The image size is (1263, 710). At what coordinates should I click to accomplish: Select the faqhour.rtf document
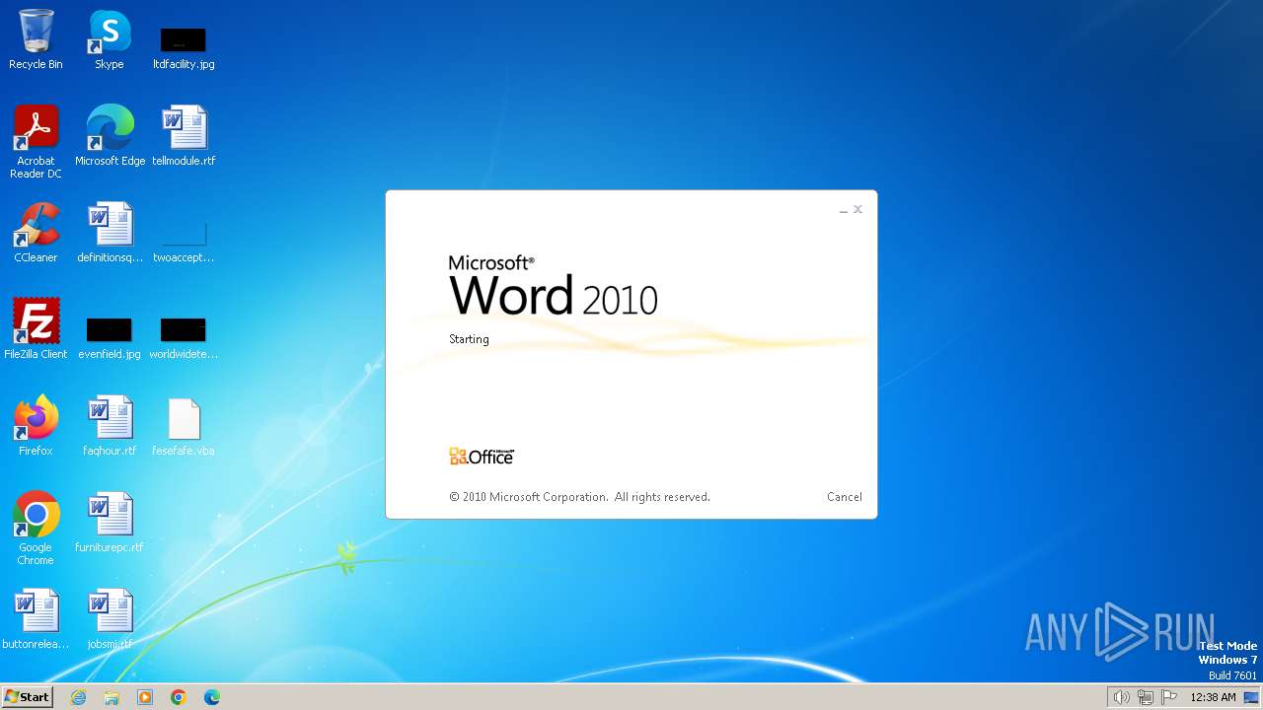[x=110, y=426]
